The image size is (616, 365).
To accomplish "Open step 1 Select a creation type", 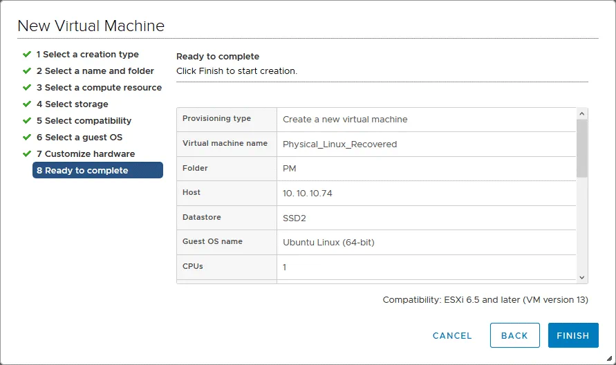I will pyautogui.click(x=87, y=55).
